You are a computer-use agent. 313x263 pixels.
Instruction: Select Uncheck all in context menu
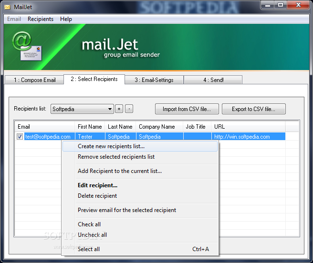tap(140, 235)
